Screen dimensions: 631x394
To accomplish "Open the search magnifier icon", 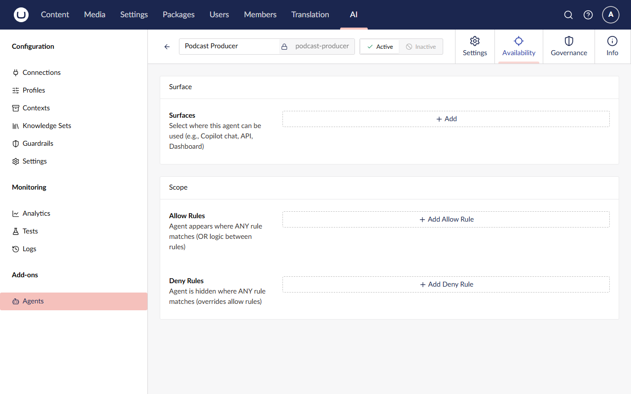I will pyautogui.click(x=568, y=15).
